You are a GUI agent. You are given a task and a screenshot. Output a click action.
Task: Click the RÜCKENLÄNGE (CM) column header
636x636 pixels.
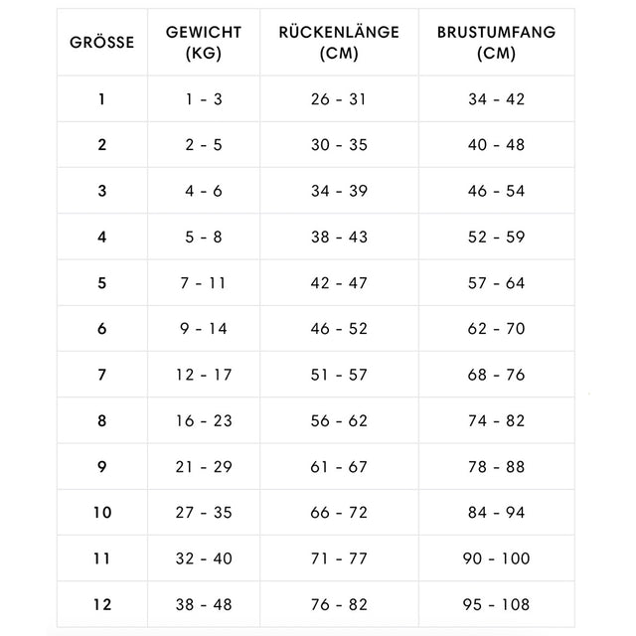pos(339,43)
